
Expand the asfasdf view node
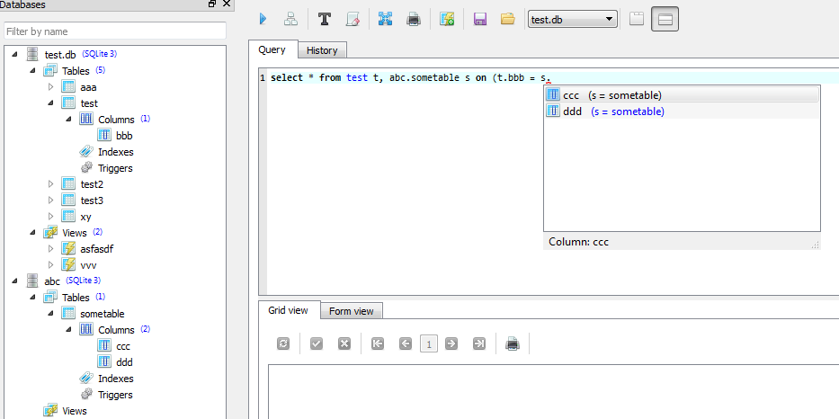tap(51, 249)
